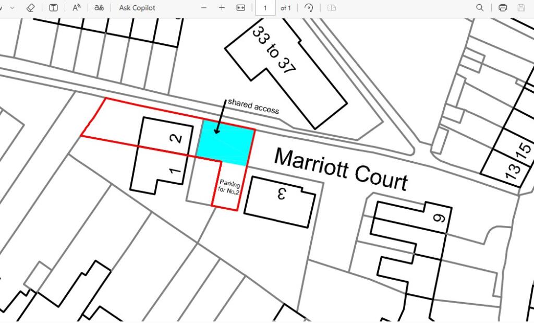Click the page number input field
Image resolution: width=534 pixels, height=323 pixels.
[265, 8]
